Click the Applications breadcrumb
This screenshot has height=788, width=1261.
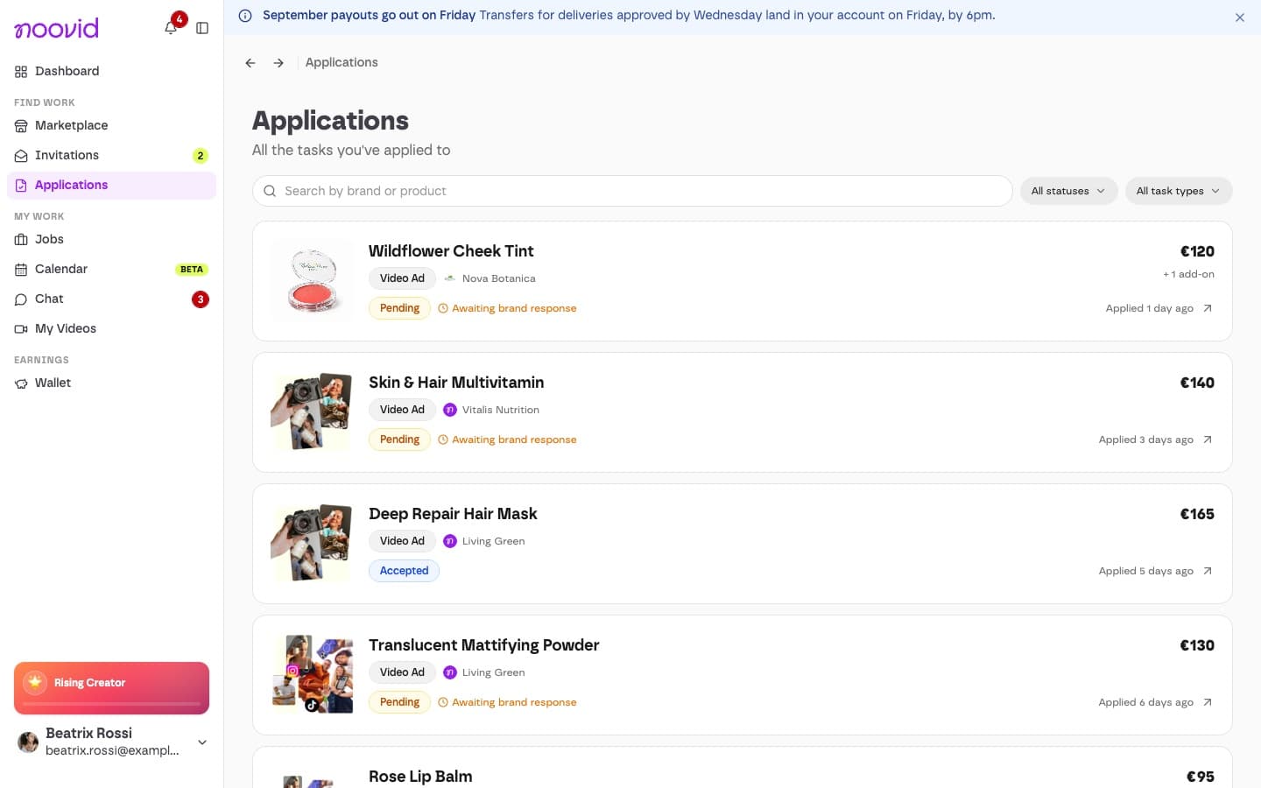[342, 62]
